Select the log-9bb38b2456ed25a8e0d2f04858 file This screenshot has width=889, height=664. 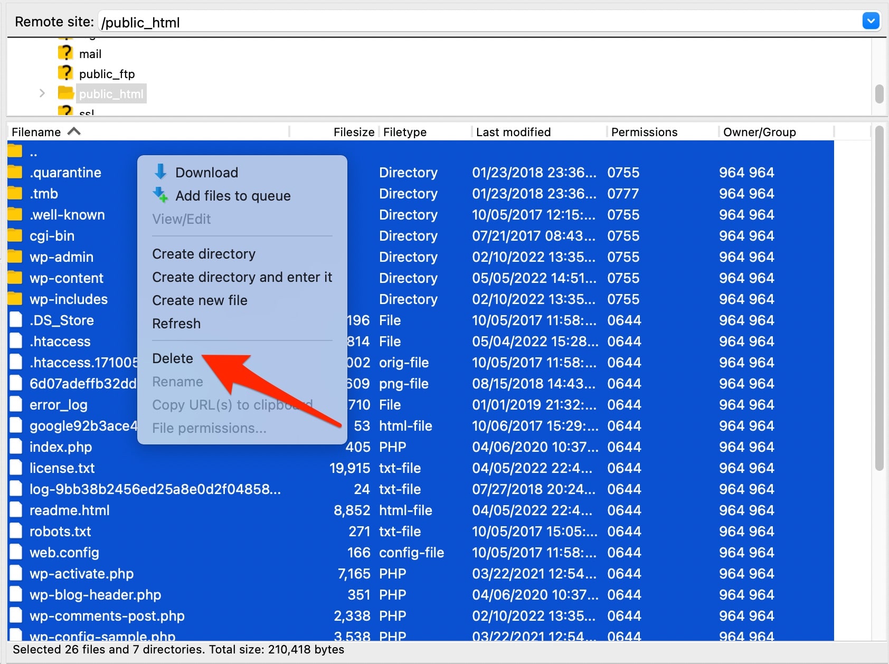coord(155,489)
